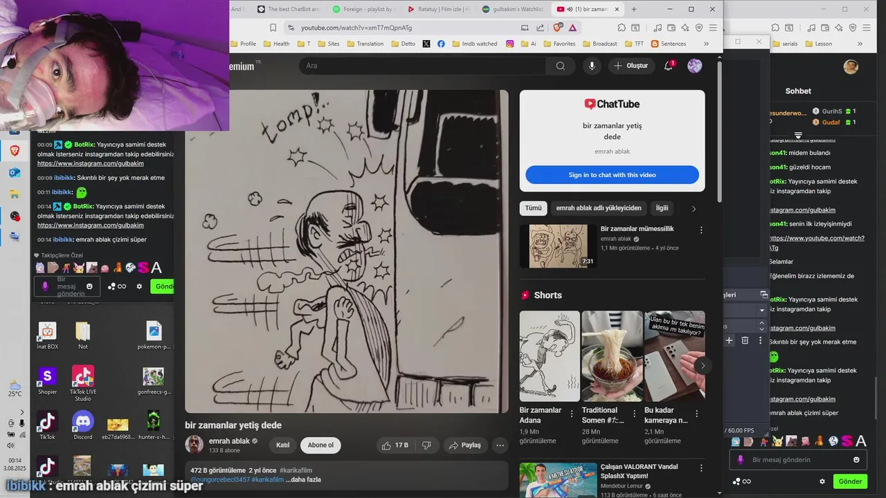Click the Katıl join button
Screen dimensions: 886x498
pyautogui.click(x=282, y=445)
